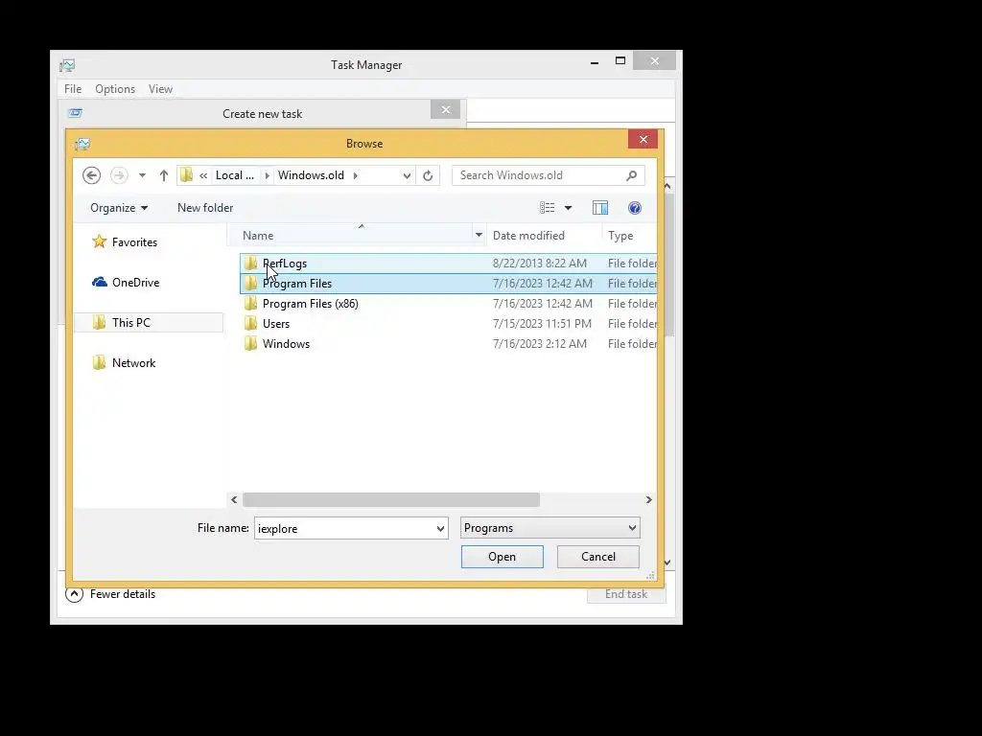982x736 pixels.
Task: Click the OneDrive cloud icon
Action: (100, 283)
